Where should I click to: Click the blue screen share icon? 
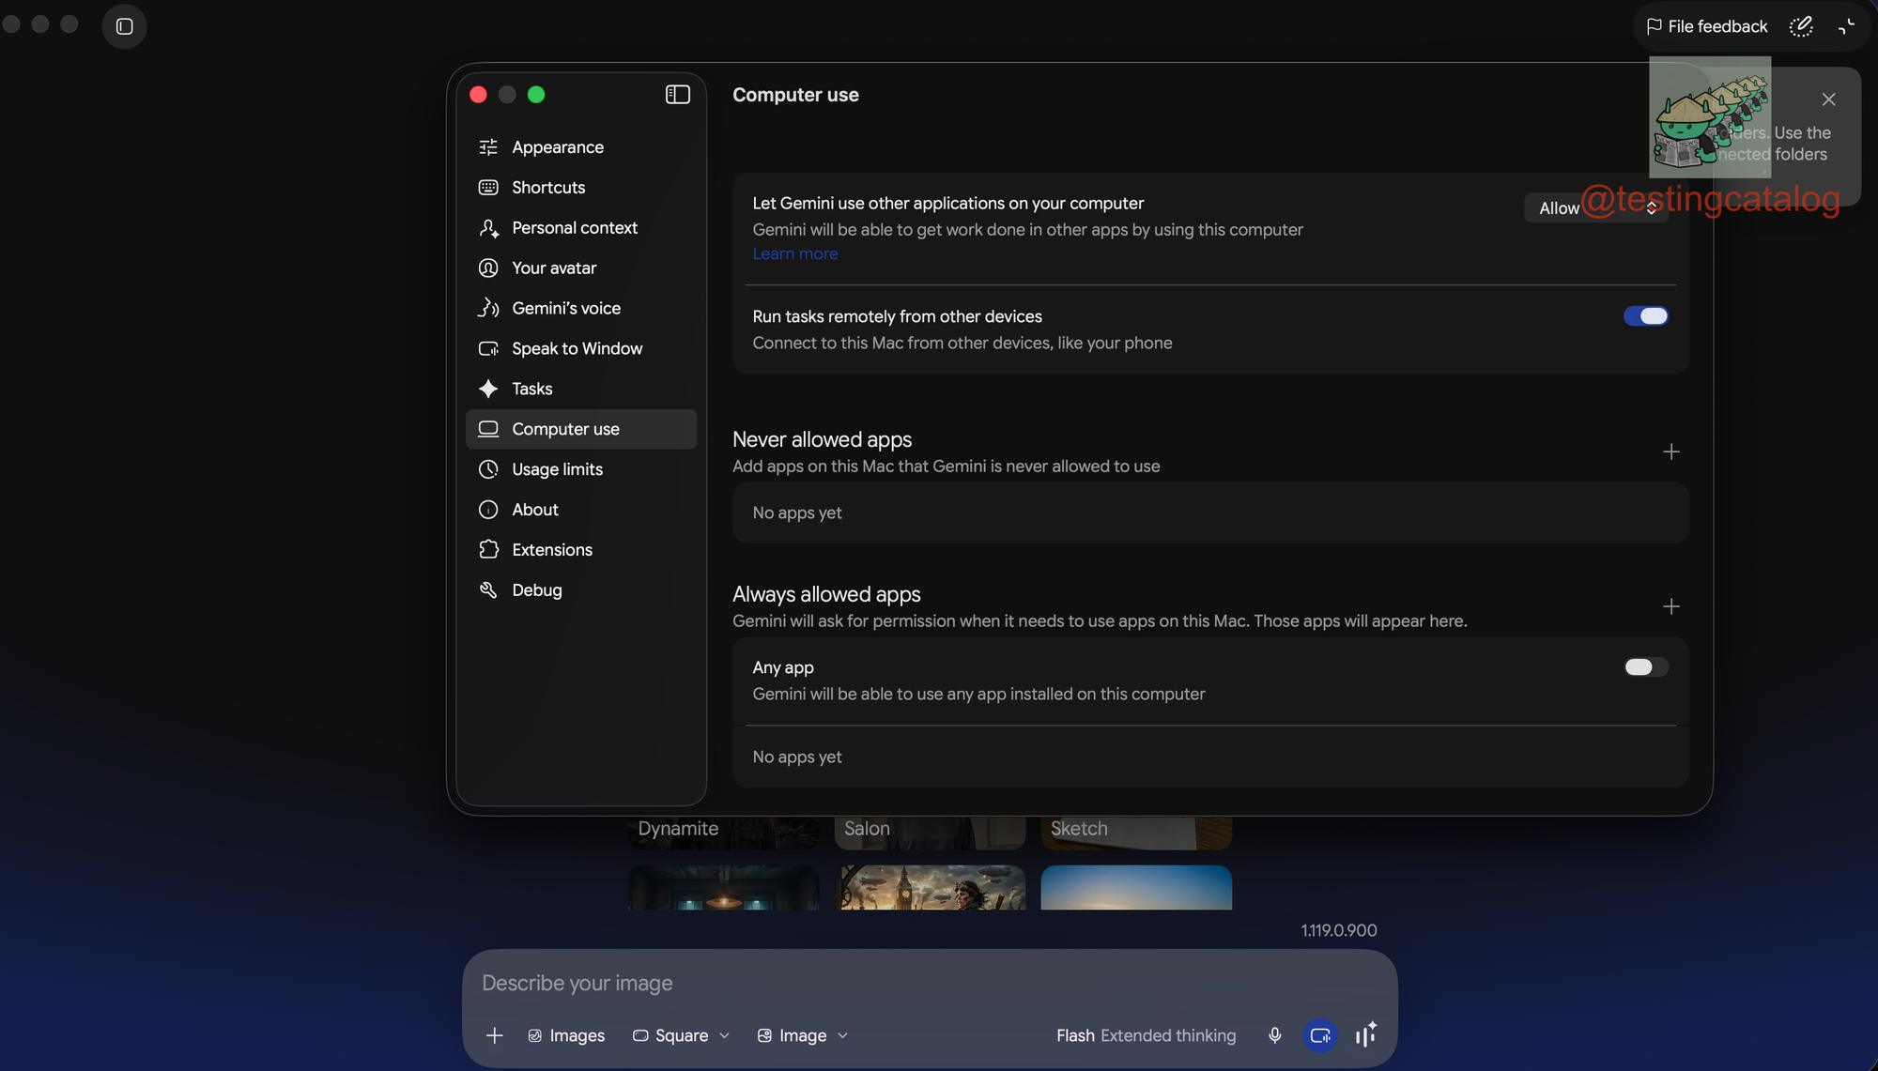(1320, 1035)
